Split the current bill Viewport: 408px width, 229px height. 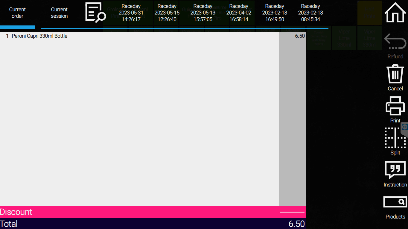[x=395, y=138]
